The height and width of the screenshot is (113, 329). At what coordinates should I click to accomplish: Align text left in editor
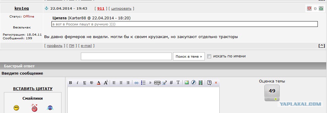(x=114, y=83)
